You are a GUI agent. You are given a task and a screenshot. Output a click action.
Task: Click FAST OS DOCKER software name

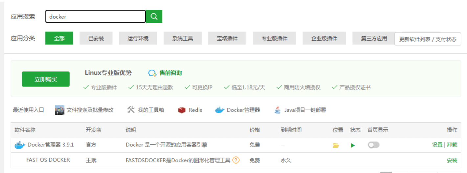[48, 160]
